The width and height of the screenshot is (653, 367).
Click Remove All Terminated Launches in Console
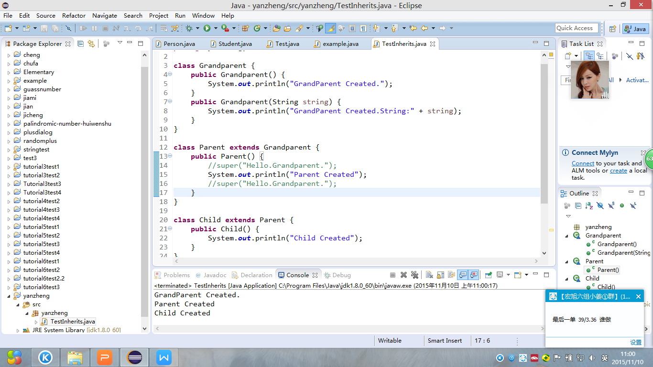(x=414, y=275)
